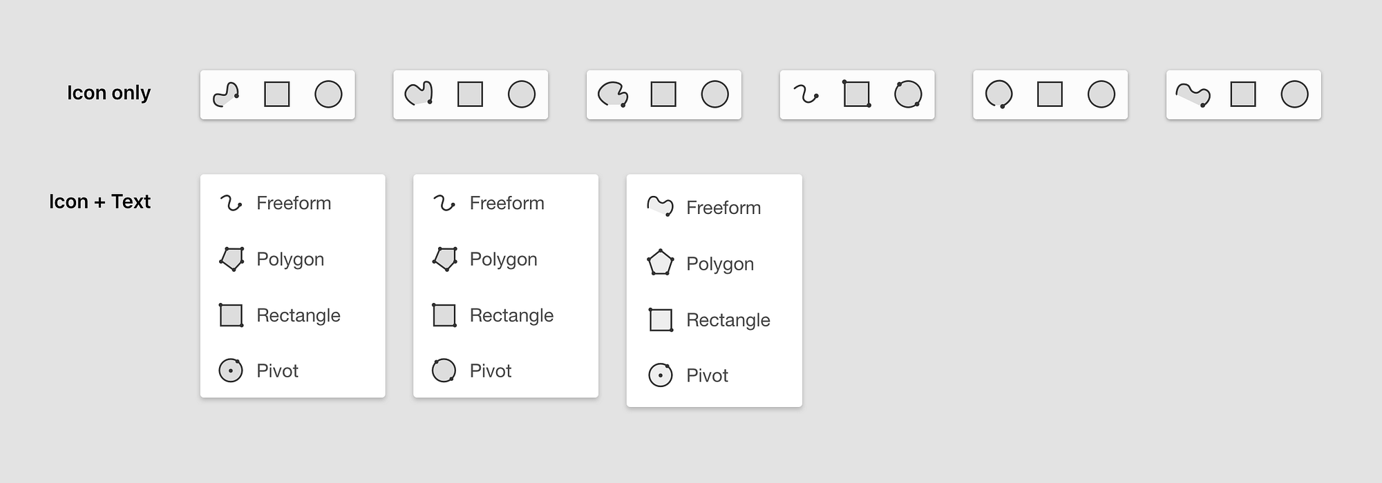Click the "Icon + Text" heading text
This screenshot has width=1382, height=483.
pos(100,201)
